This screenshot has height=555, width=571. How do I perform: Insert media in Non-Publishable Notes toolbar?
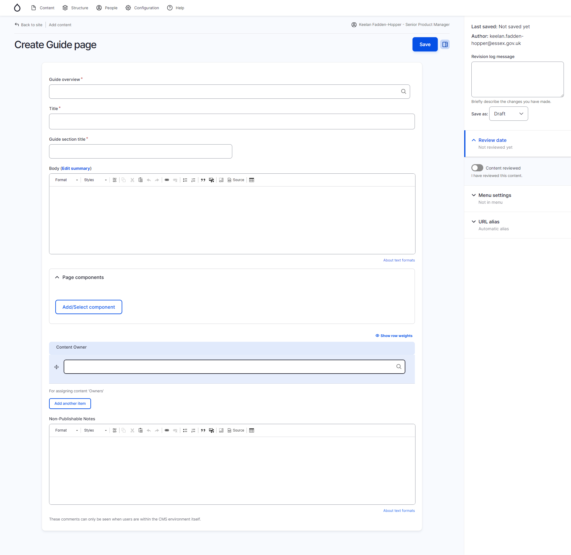click(211, 430)
